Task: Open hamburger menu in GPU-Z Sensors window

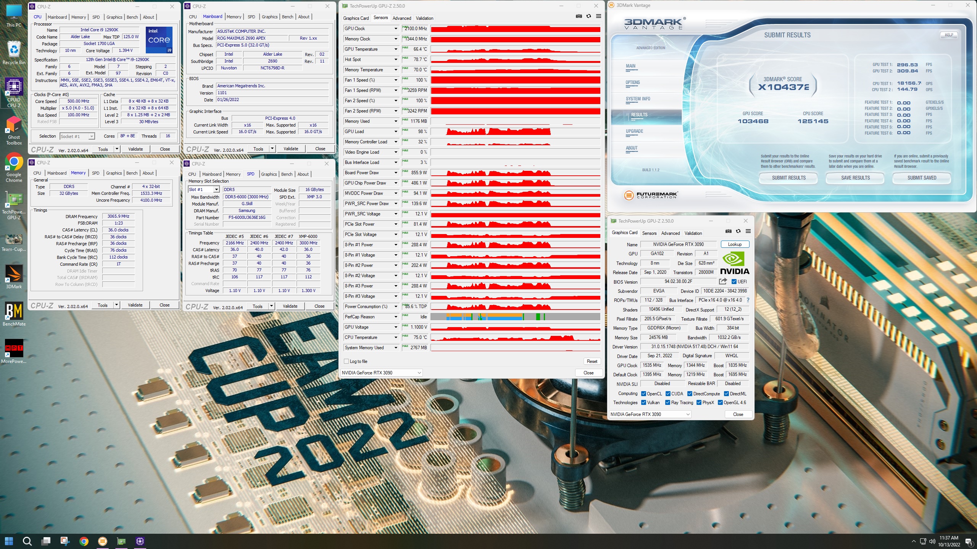Action: click(598, 16)
